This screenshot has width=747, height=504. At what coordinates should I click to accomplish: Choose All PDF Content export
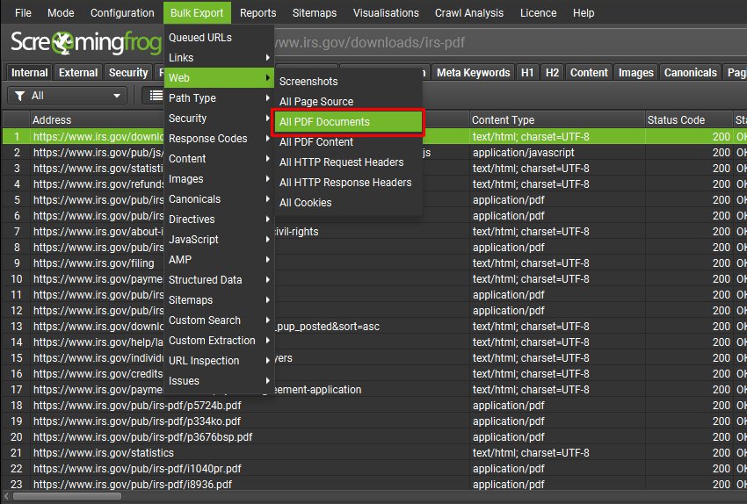(x=348, y=142)
